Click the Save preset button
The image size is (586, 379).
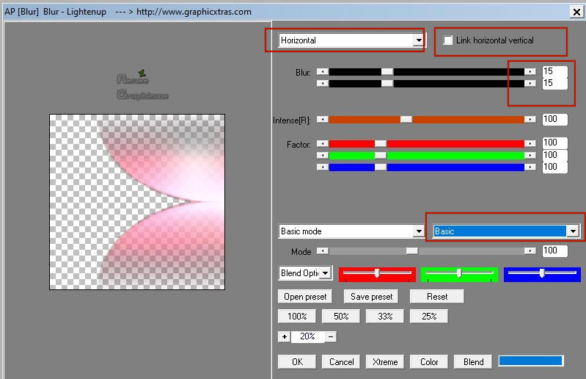[371, 297]
